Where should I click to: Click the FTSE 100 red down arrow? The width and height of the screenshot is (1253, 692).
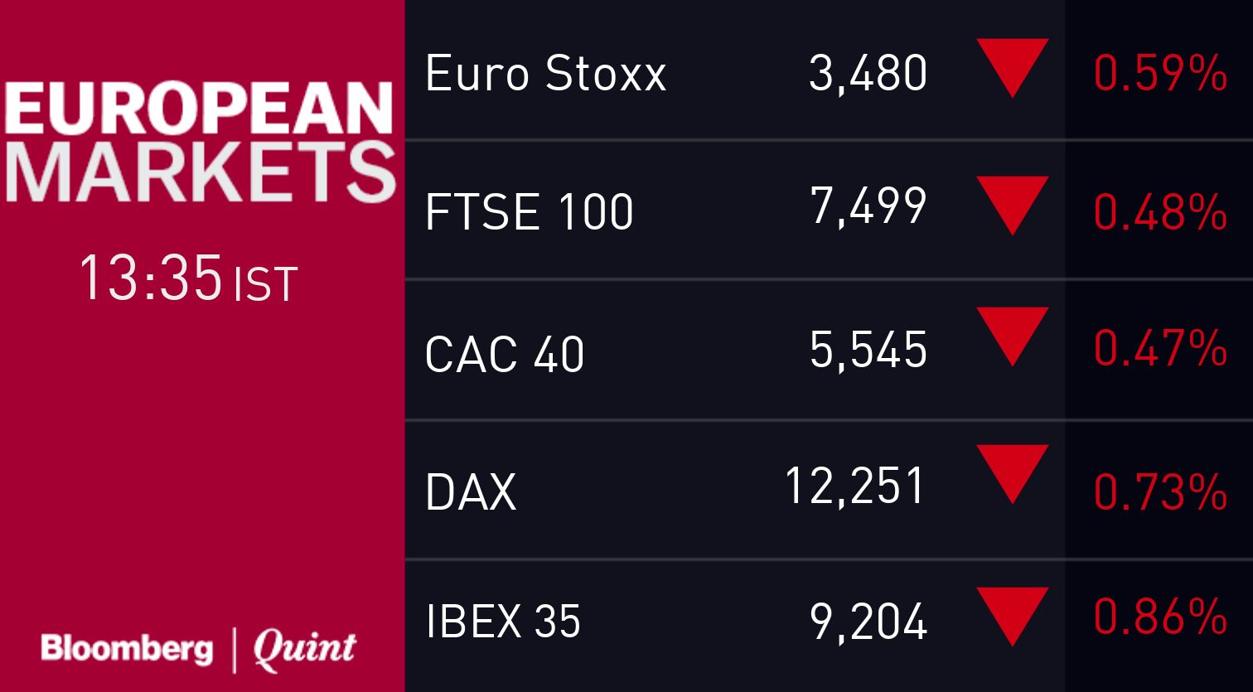tap(1012, 202)
